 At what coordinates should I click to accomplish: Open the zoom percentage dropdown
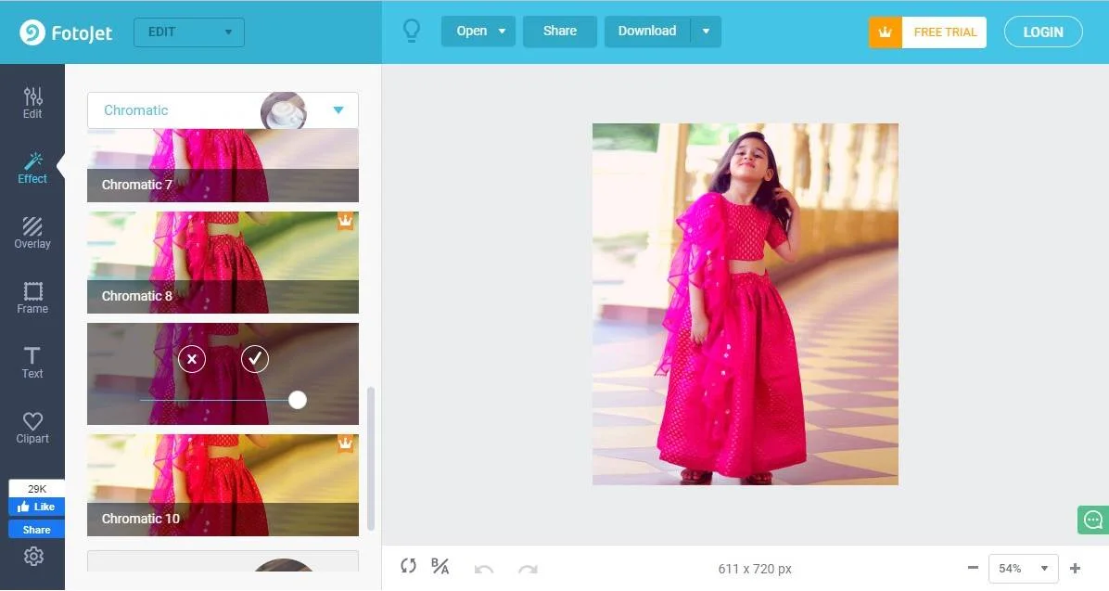[1023, 568]
